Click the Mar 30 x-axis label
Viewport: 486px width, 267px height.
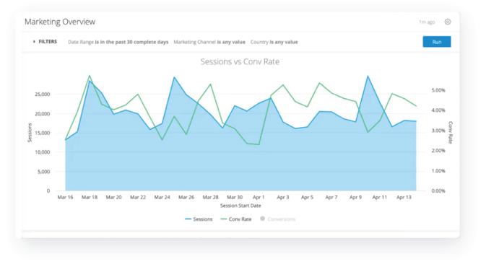tap(235, 197)
